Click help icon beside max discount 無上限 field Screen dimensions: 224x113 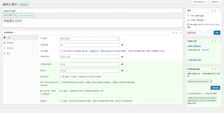(122, 70)
